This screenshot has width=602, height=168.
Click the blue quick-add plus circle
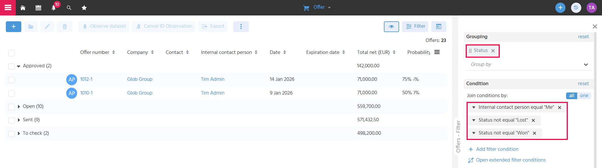coord(560,8)
